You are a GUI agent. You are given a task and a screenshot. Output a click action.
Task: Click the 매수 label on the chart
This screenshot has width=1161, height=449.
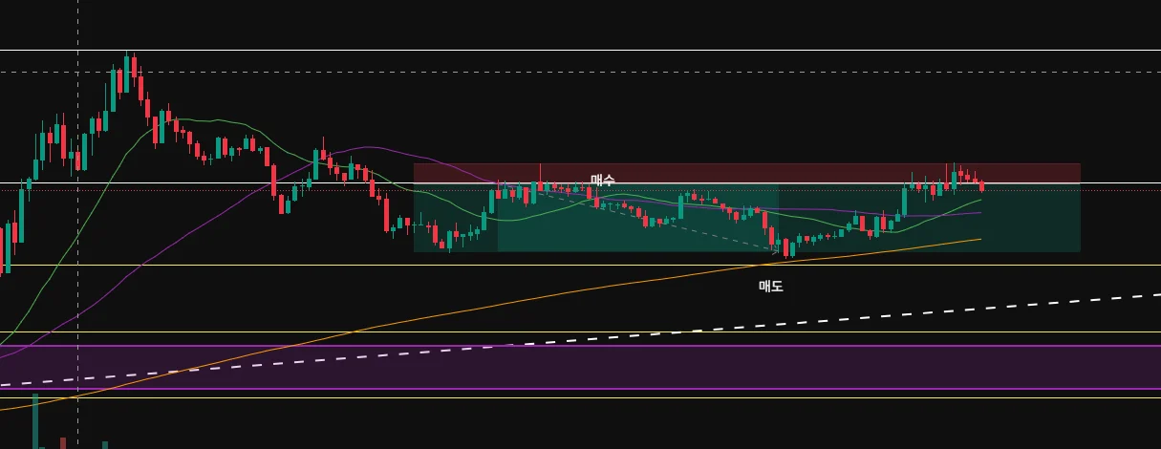[603, 180]
